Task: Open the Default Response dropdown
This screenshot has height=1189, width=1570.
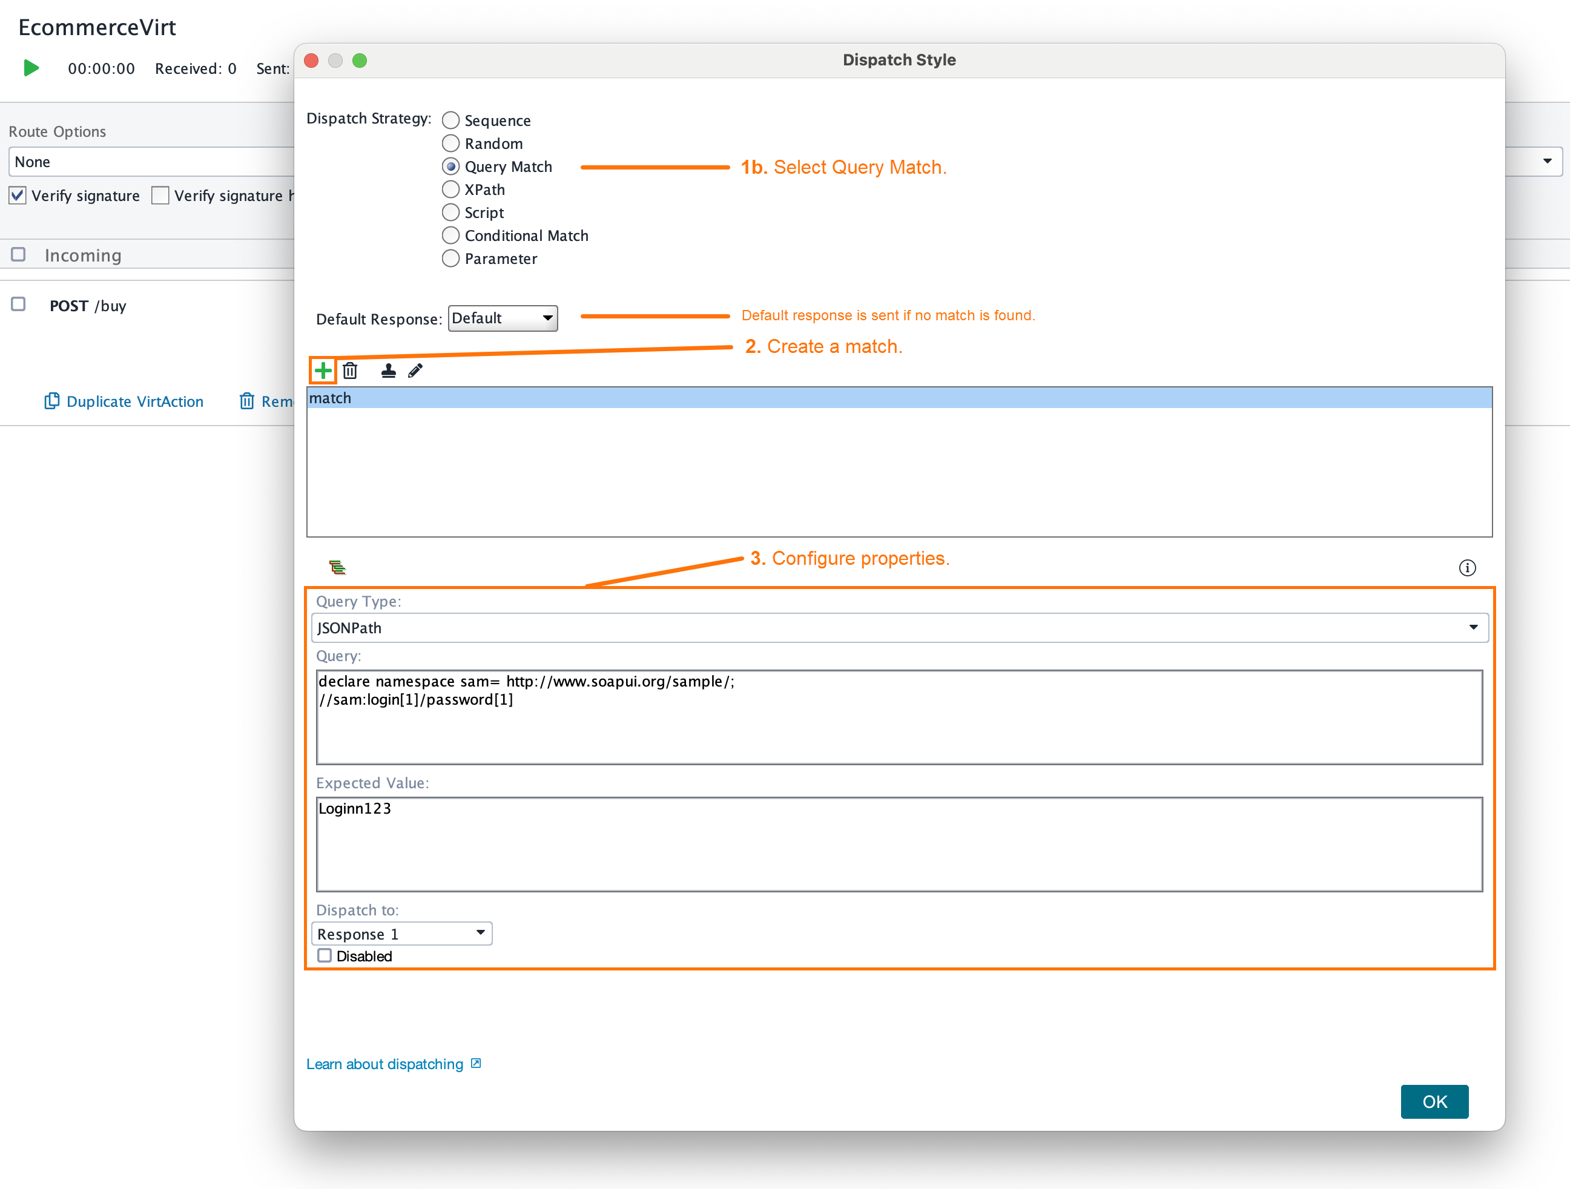Action: click(x=503, y=318)
